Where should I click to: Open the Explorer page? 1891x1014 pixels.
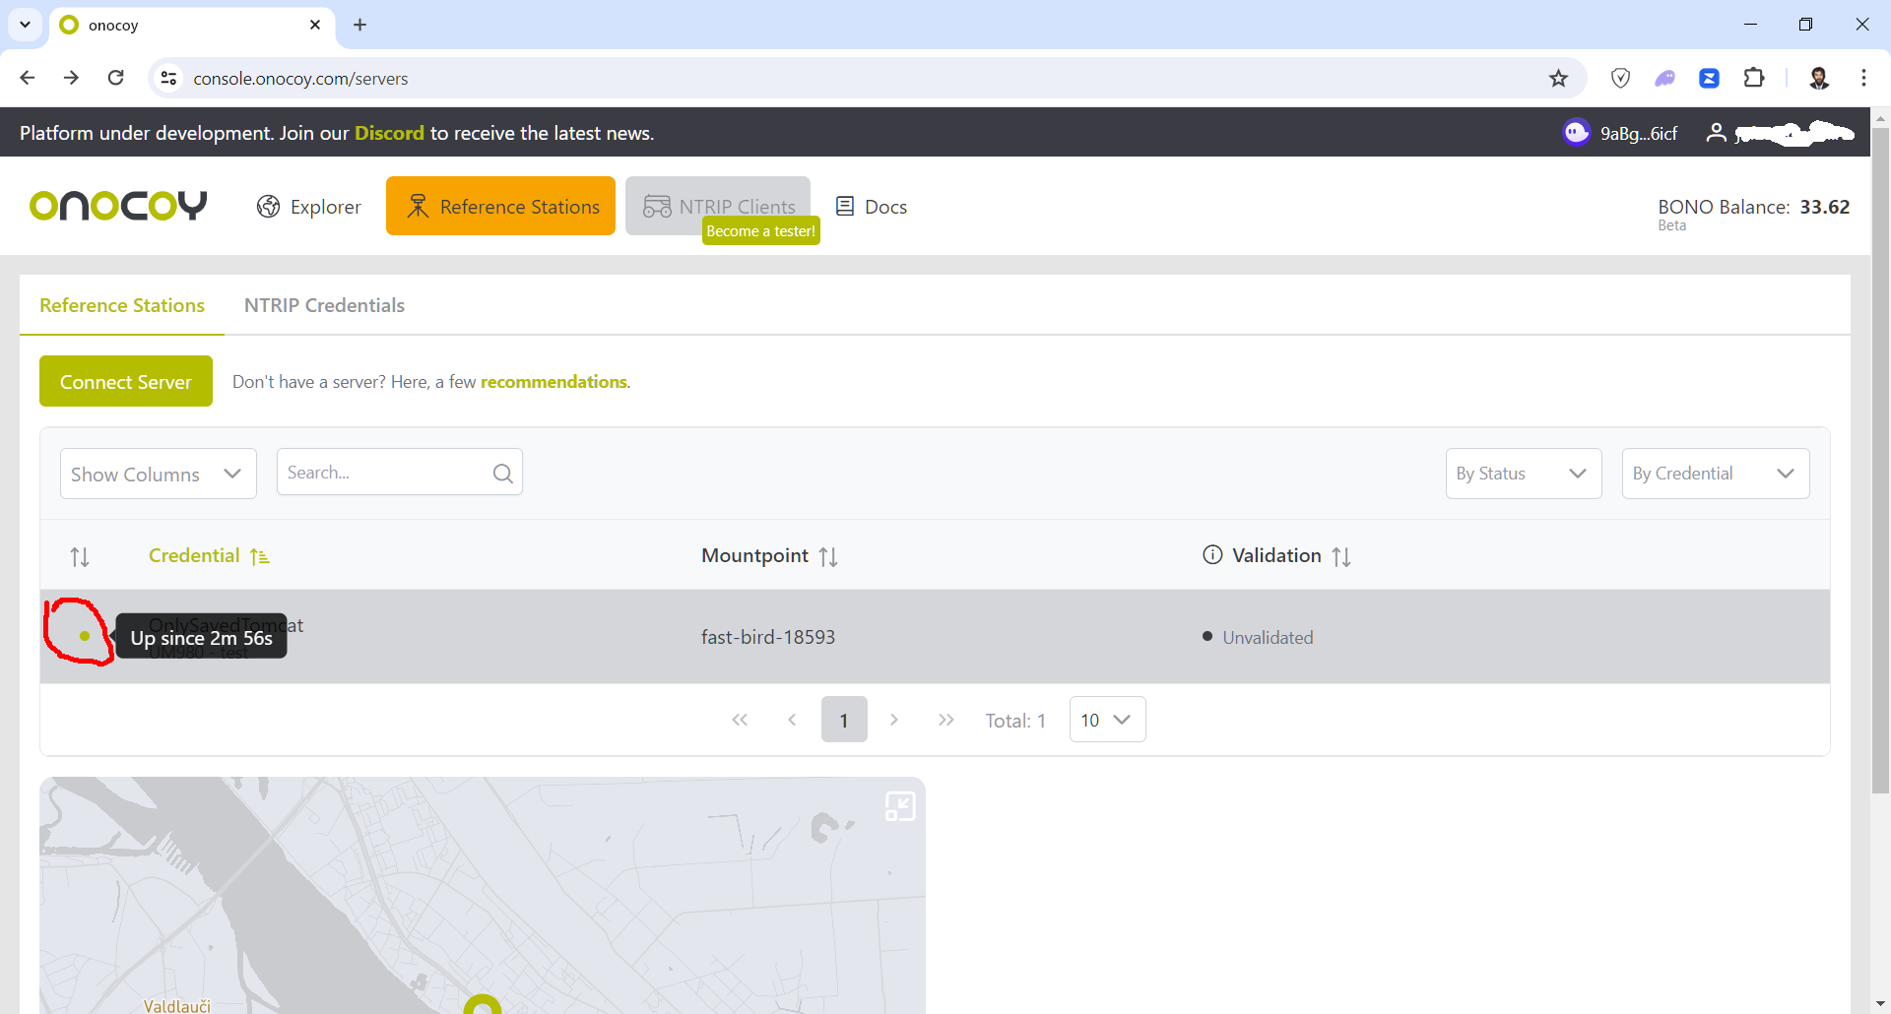pyautogui.click(x=309, y=207)
